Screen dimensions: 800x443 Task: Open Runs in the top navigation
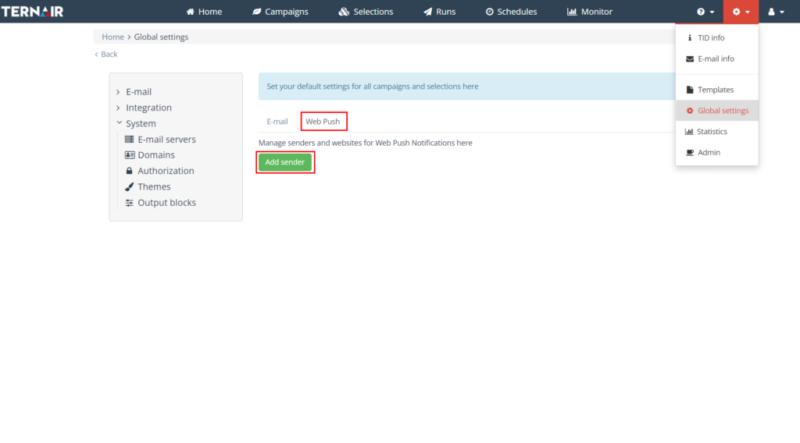(439, 12)
